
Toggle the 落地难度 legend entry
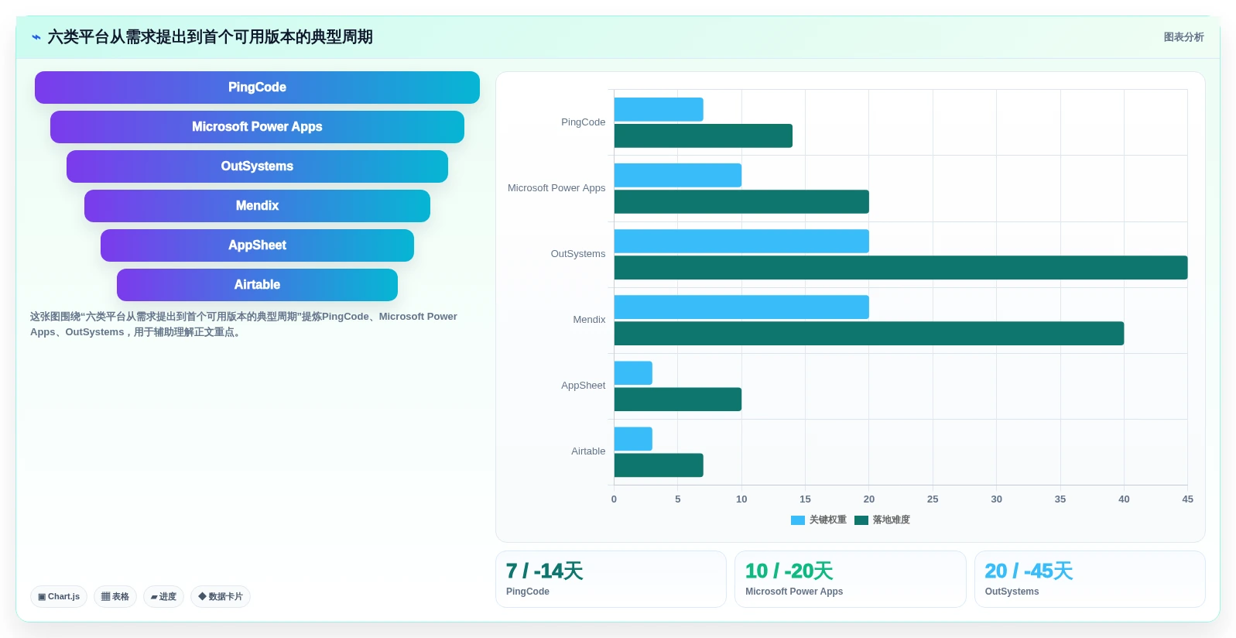(x=882, y=520)
